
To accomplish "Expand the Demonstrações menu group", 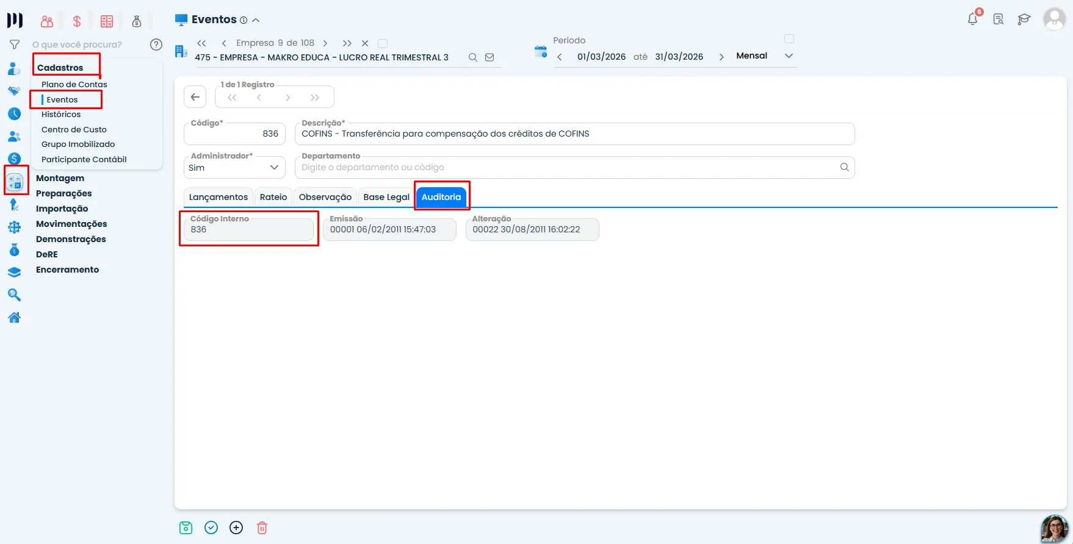I will point(71,239).
